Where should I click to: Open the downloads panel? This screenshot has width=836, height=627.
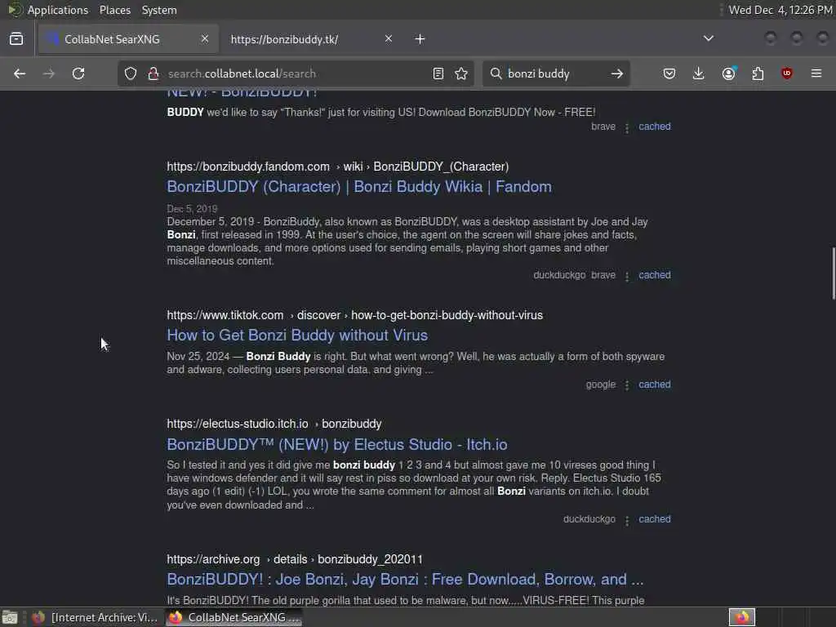pyautogui.click(x=699, y=73)
